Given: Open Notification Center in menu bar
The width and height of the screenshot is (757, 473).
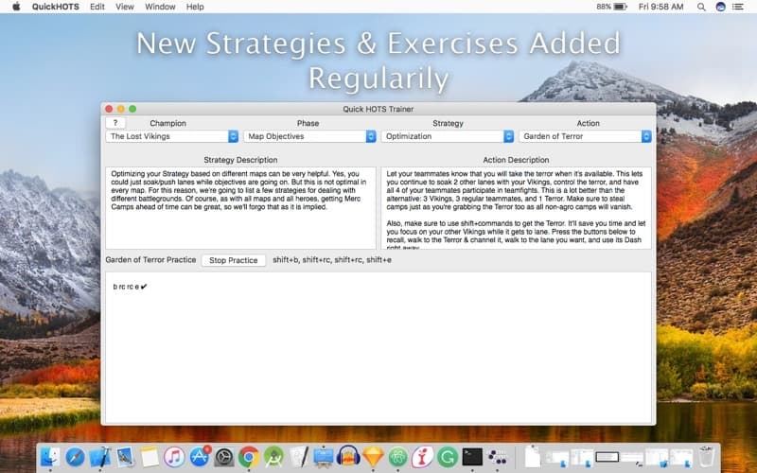Looking at the screenshot, I should (738, 7).
